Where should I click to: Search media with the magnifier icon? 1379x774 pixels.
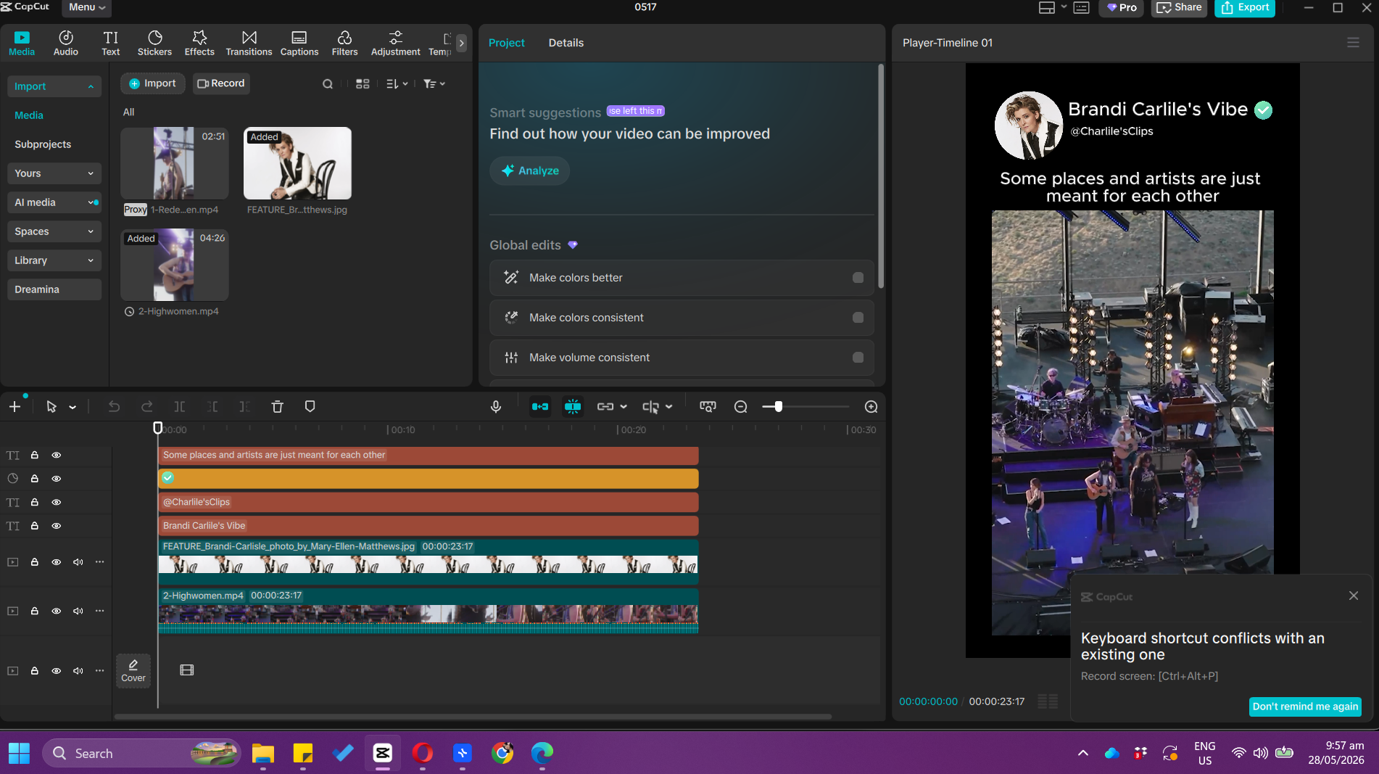click(x=328, y=83)
